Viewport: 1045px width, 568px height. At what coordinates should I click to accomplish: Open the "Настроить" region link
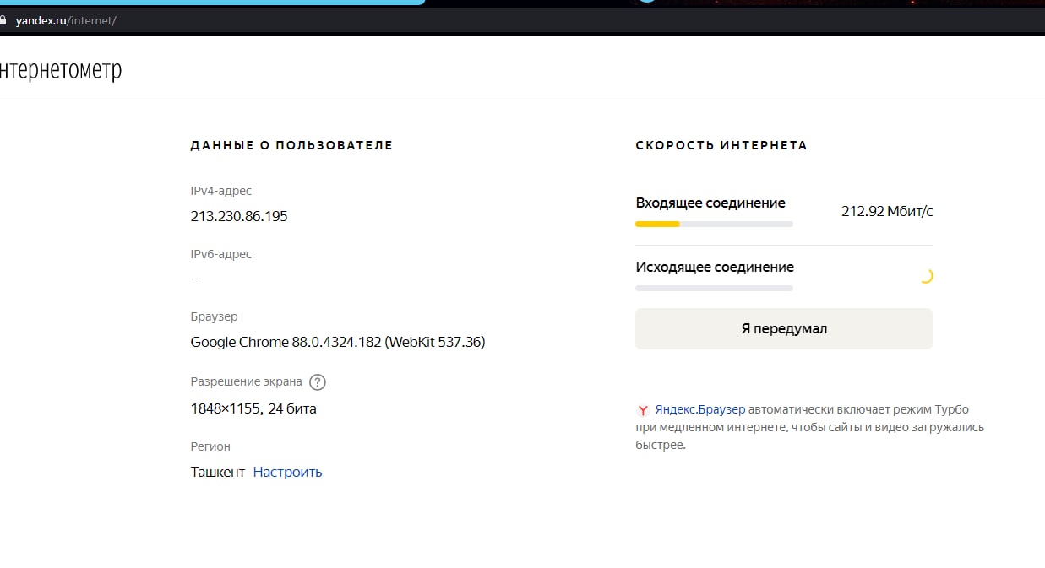pyautogui.click(x=287, y=472)
